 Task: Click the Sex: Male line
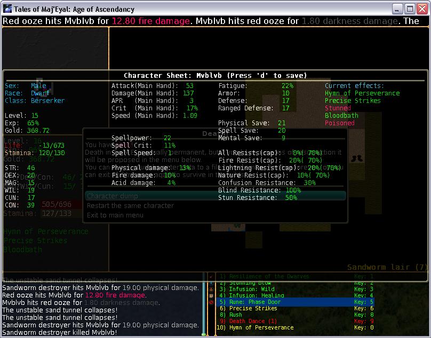click(25, 86)
